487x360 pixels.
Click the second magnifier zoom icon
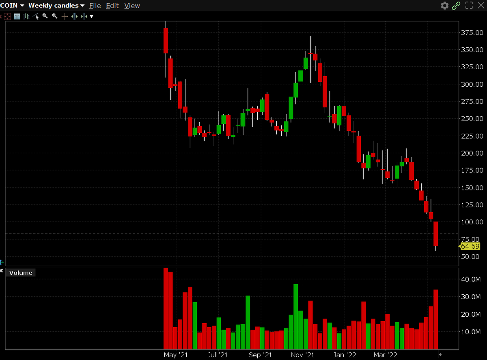coord(54,16)
